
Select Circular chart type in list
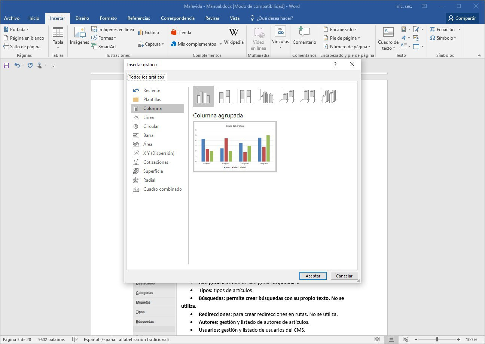click(151, 126)
